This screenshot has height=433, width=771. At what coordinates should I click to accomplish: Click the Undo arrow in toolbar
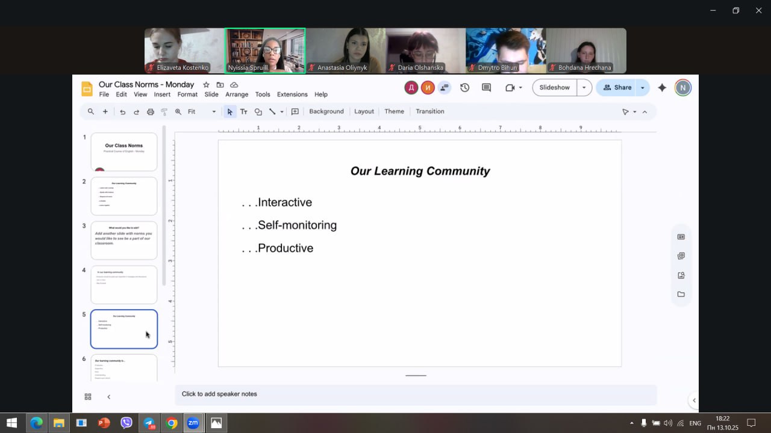point(123,112)
